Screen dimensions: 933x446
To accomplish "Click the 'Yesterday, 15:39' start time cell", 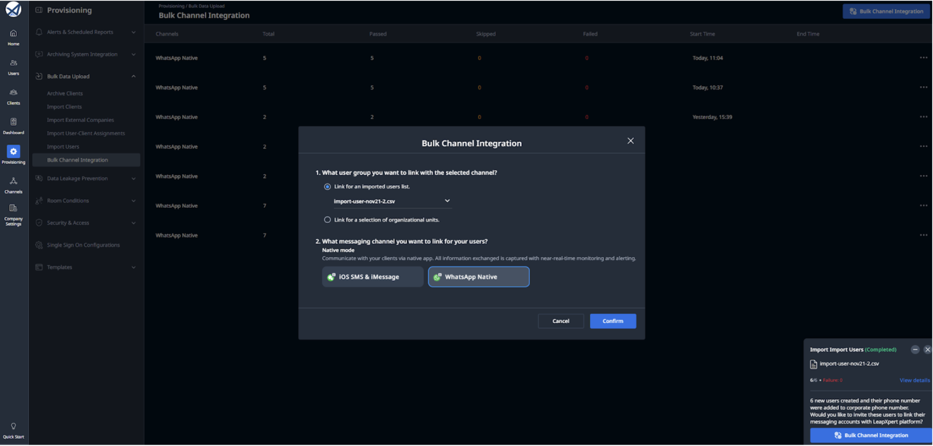I will 712,117.
